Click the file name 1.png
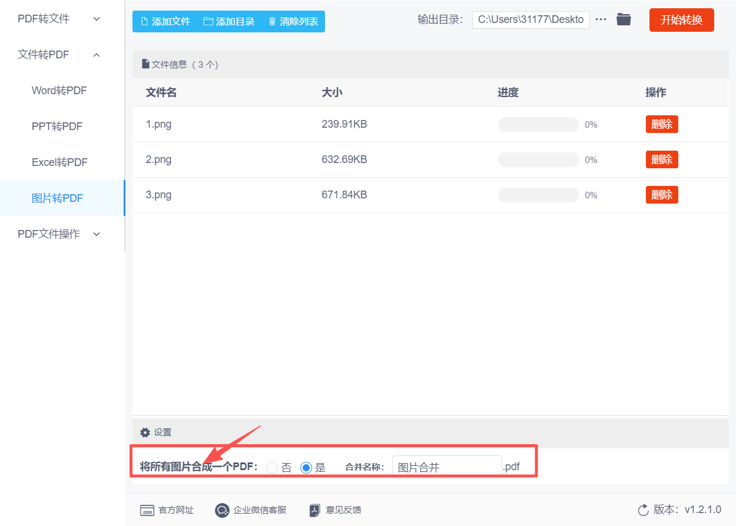Viewport: 736px width, 526px height. 159,124
